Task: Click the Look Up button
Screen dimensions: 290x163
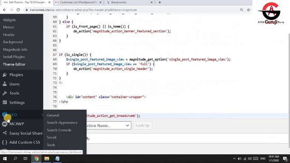Action: 142,125
